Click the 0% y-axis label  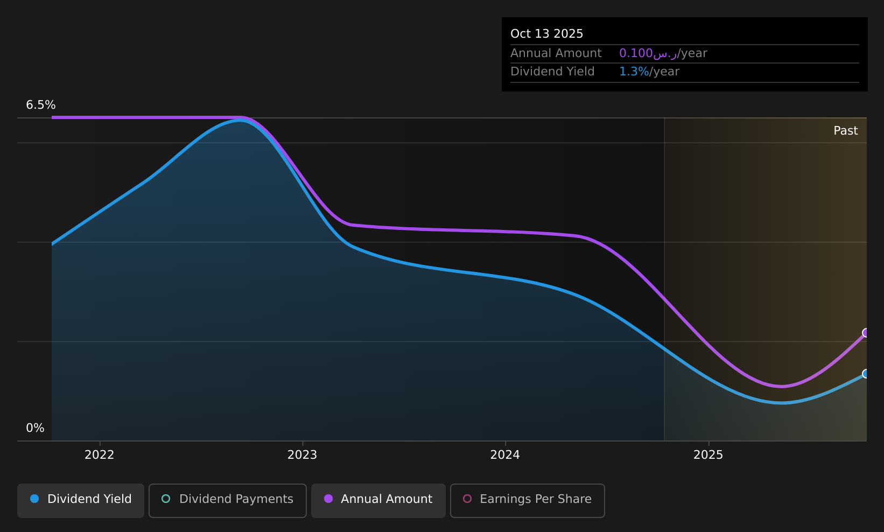(x=35, y=428)
